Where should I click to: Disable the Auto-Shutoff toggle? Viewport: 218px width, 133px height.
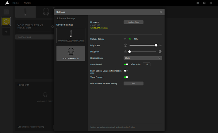126,65
